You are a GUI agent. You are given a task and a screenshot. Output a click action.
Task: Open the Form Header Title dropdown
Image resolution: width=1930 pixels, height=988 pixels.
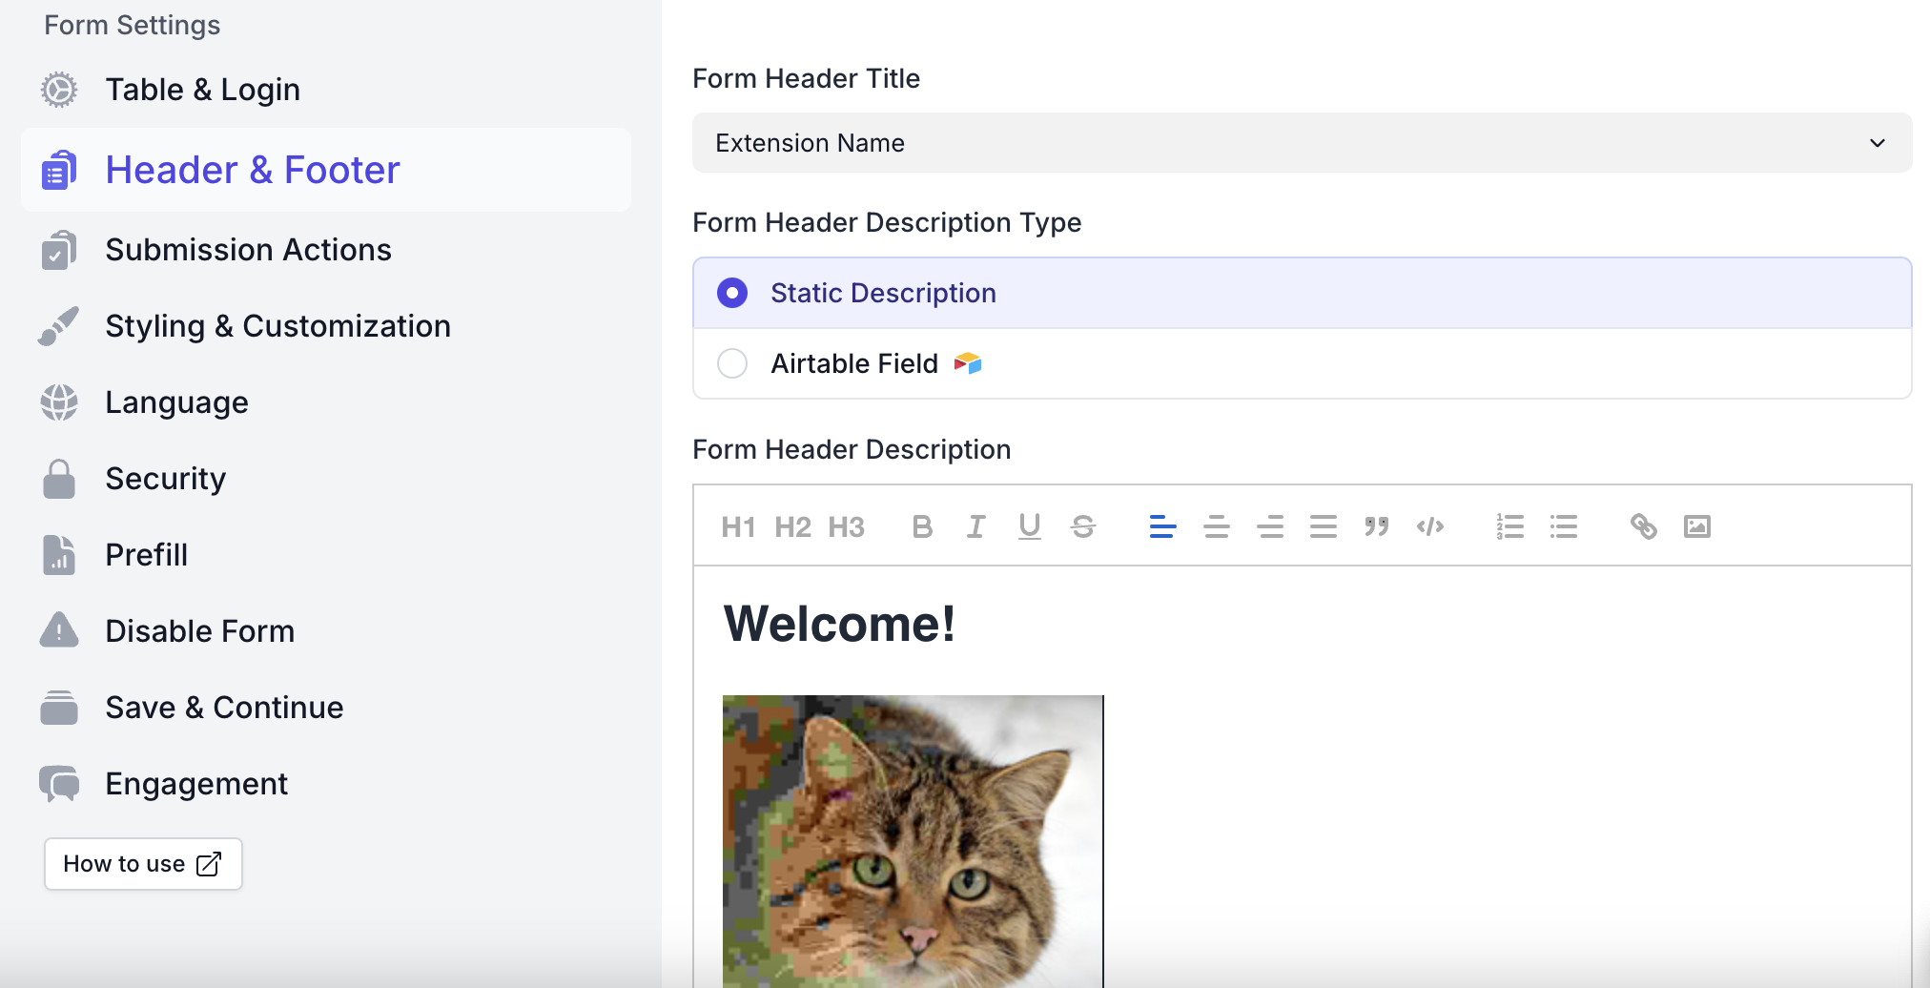pos(1302,143)
